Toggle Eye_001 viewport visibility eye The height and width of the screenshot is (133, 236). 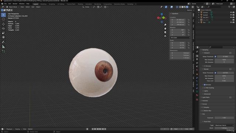click(231, 17)
